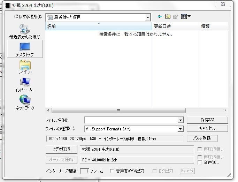Open ビデオ圧縮 settings
Screen dimensions: 238x182
pyautogui.click(x=61, y=149)
